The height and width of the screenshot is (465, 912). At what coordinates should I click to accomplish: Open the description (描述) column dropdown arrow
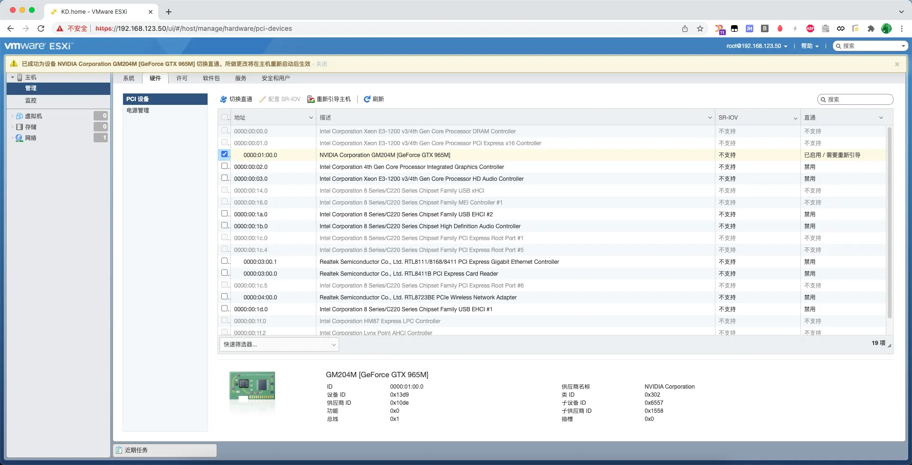click(710, 118)
